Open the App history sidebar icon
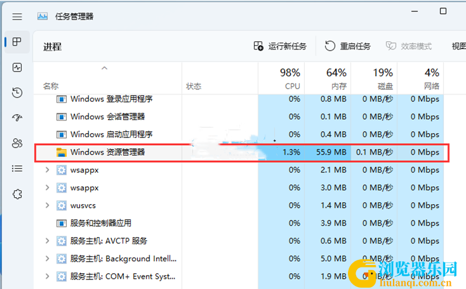 17,93
